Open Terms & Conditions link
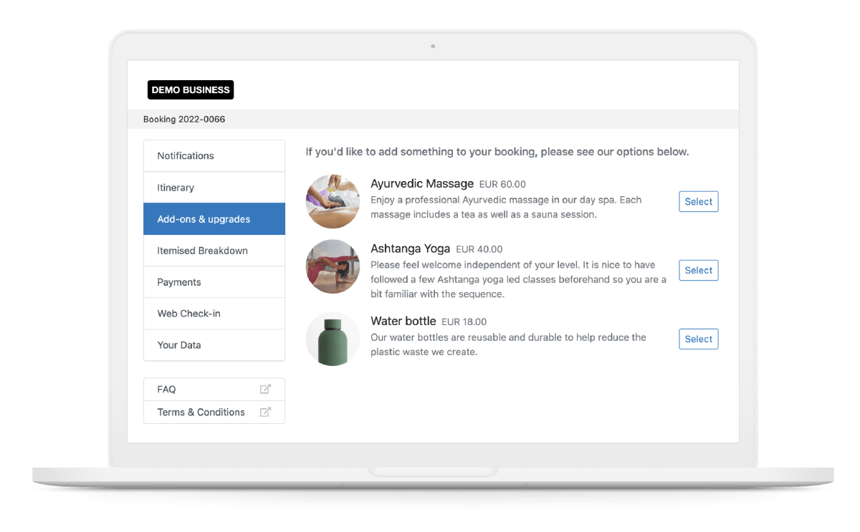Screen dimensions: 860x532 pyautogui.click(x=214, y=412)
